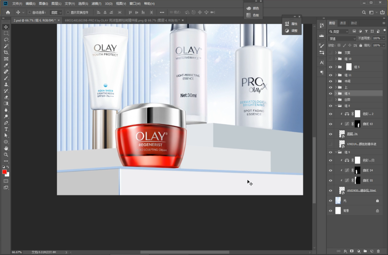Show the hidden 丝带 group

tap(331, 100)
